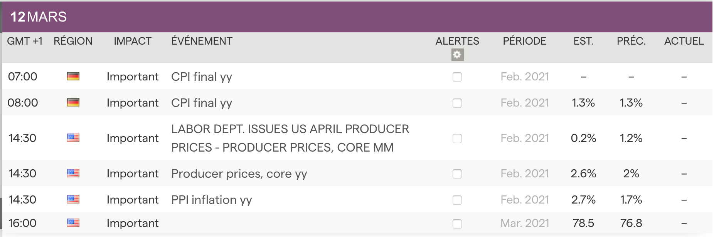714x237 pixels.
Task: Toggle alert for Producer prices, core yy
Action: 457,174
